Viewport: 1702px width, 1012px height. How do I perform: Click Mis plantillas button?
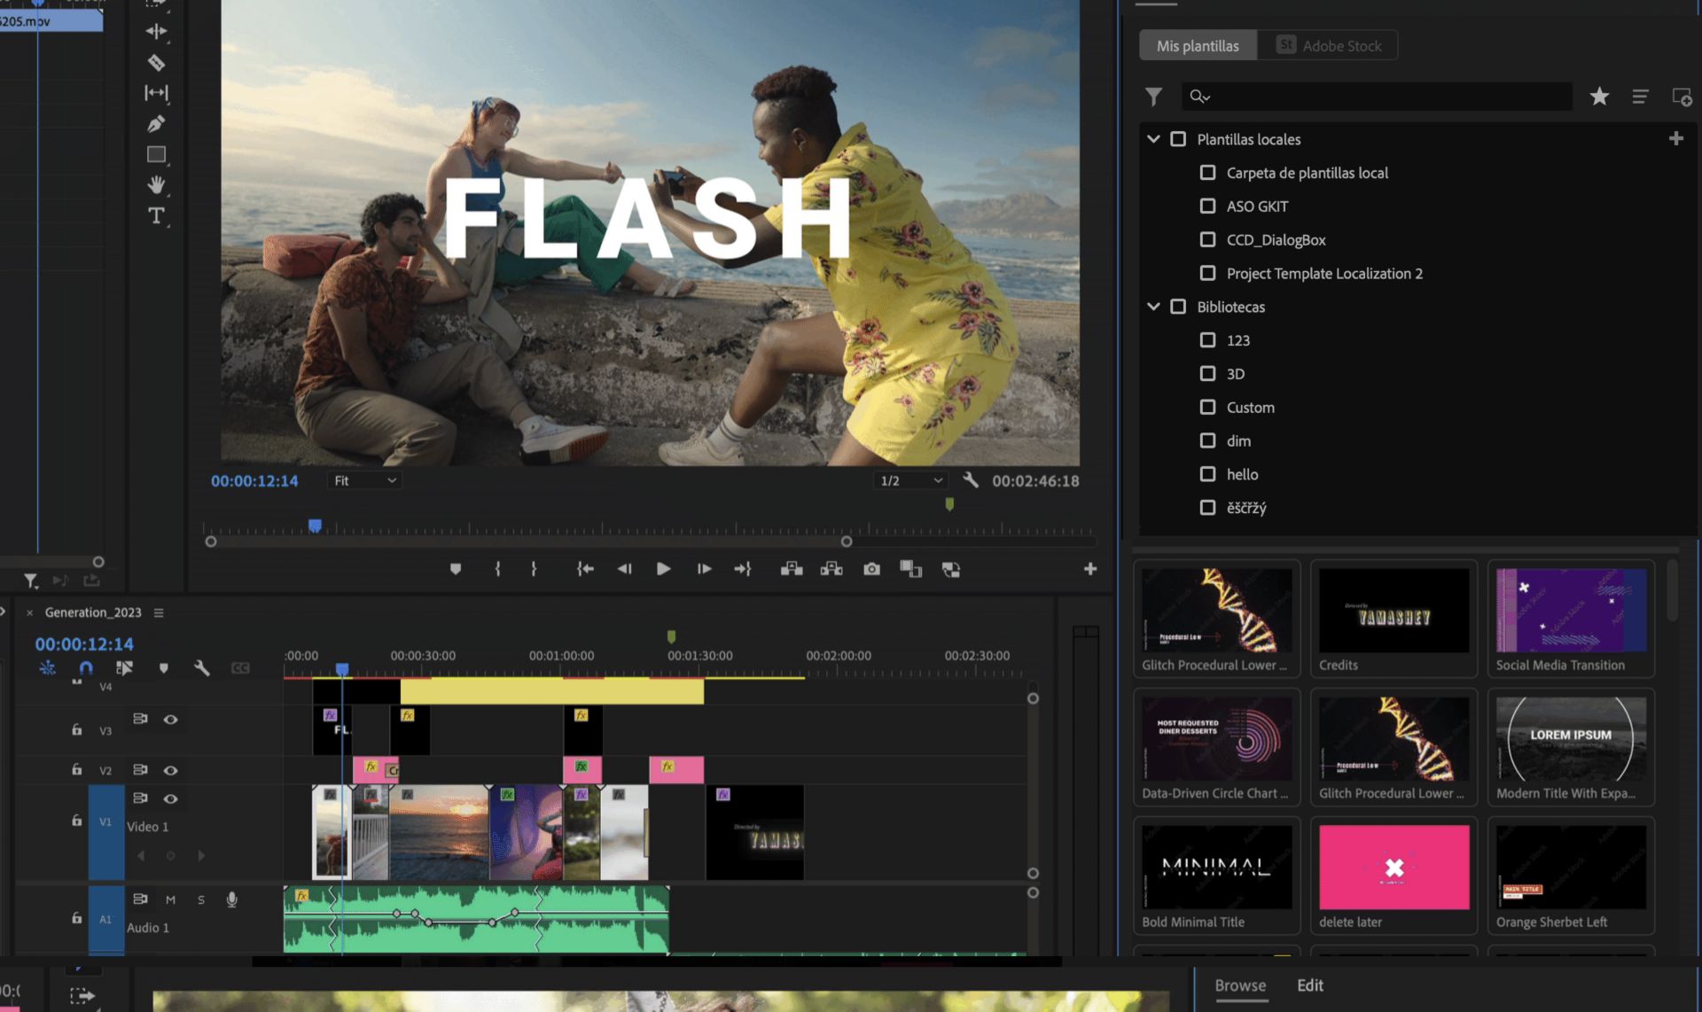tap(1196, 44)
